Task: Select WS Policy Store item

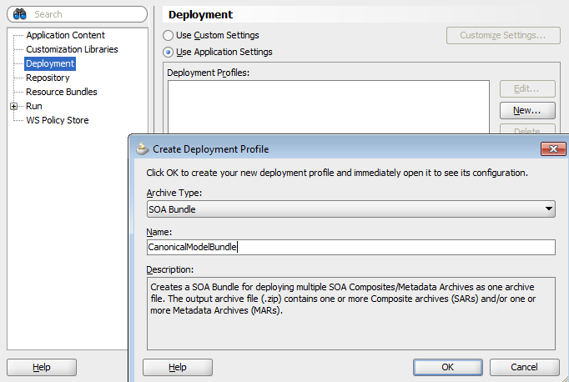Action: (57, 120)
